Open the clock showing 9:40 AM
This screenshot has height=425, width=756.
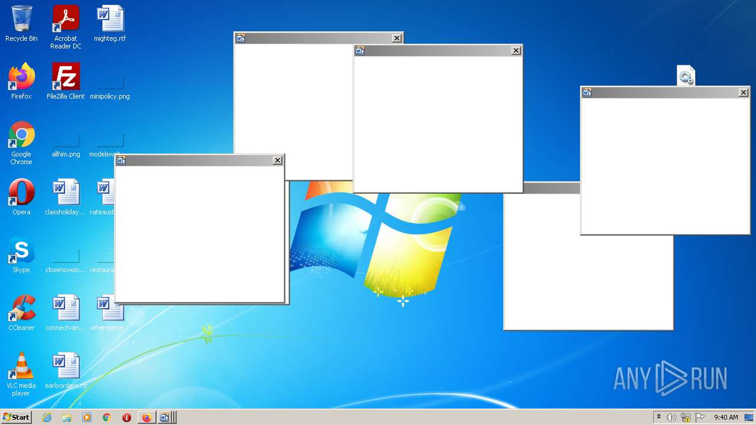tap(726, 417)
